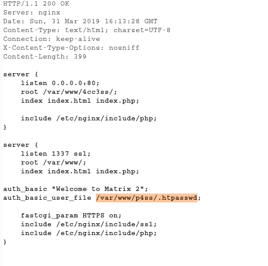Click the X-Content-Type-Options: nosniff line
Viewport: 268px width, 266px height.
pyautogui.click(x=71, y=48)
